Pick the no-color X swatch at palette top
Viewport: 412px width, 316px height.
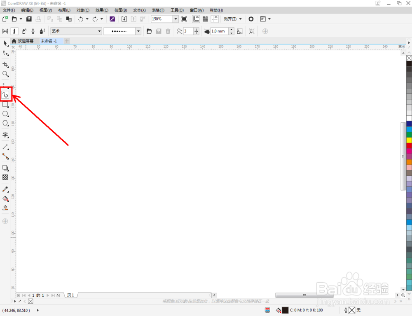(409, 58)
